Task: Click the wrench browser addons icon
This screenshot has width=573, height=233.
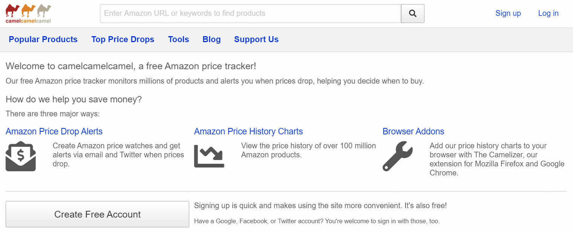Action: coord(397,156)
